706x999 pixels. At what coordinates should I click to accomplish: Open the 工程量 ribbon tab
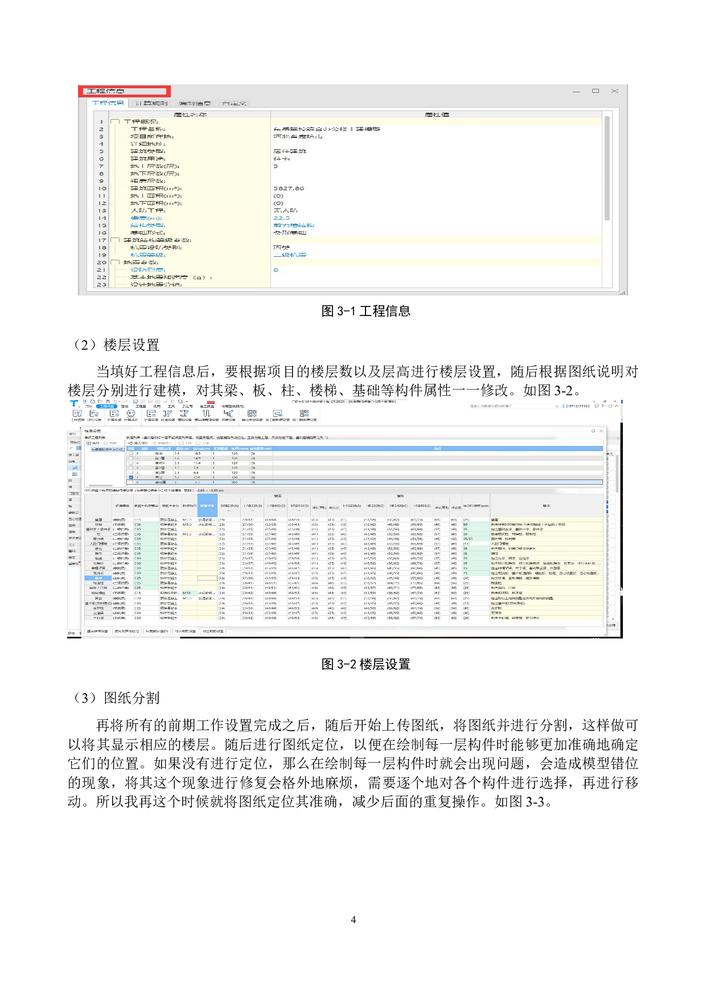141,406
